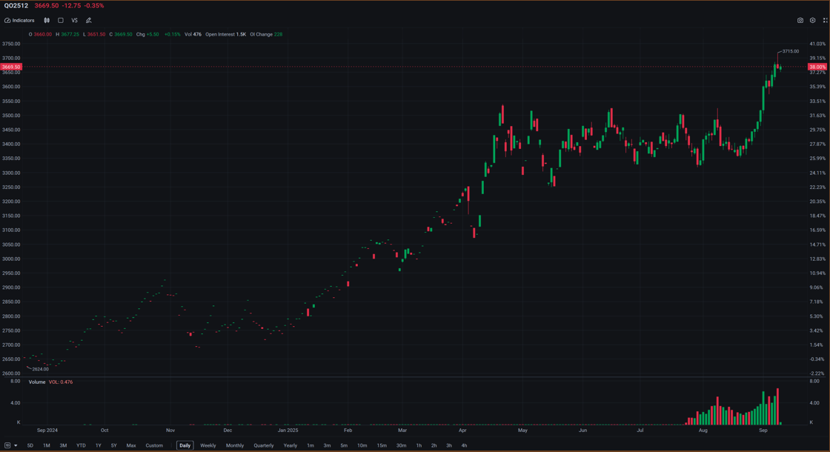
Task: Switch to the Monthly interval tab
Action: point(234,445)
